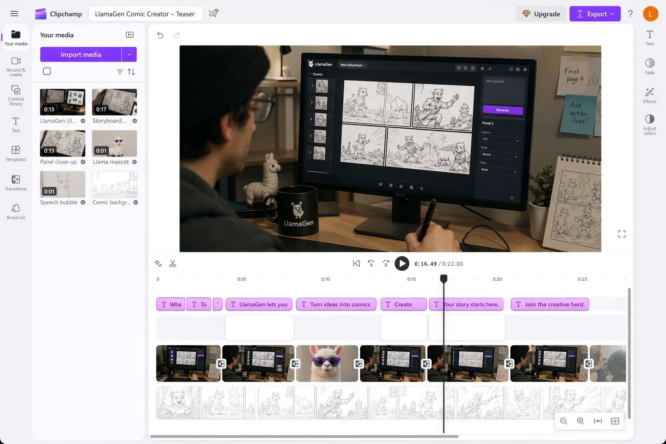Screen dimensions: 666x444
Task: Open the Fade panel
Action: tap(649, 66)
